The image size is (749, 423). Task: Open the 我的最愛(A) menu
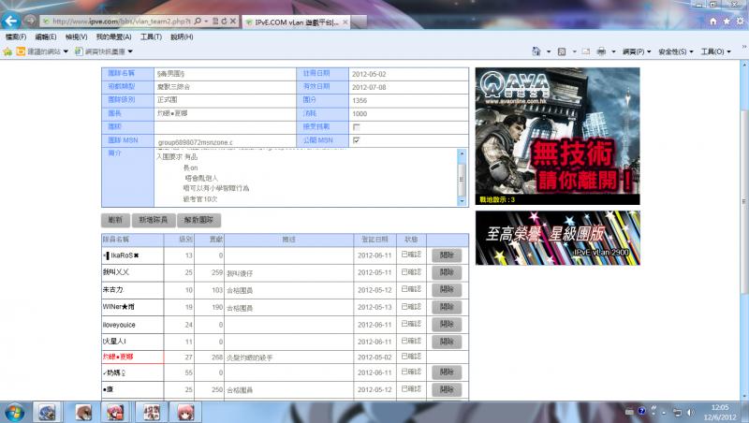[112, 36]
